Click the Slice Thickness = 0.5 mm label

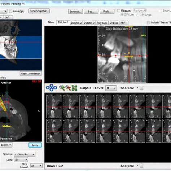122,29
